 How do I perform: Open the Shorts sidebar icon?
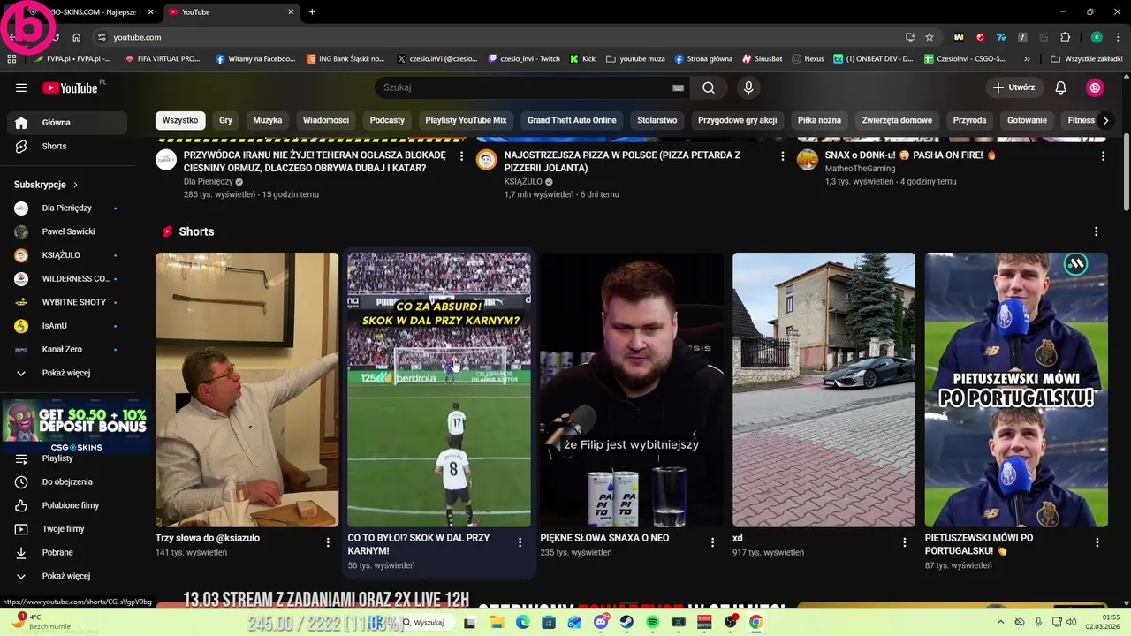pos(21,146)
